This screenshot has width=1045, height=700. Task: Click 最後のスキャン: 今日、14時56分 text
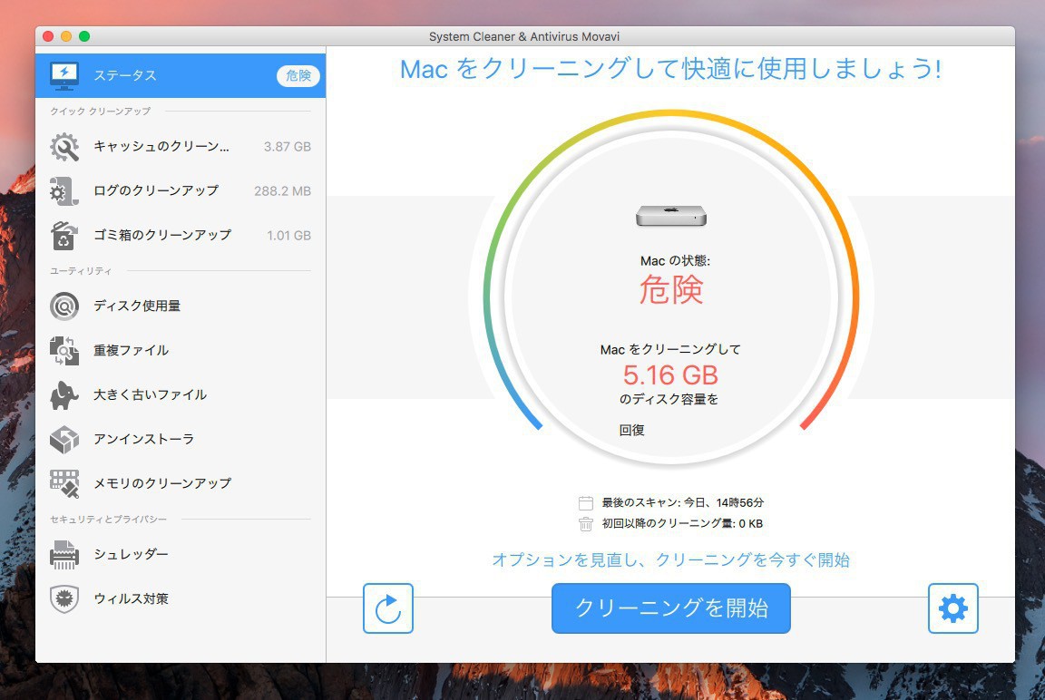(x=683, y=503)
